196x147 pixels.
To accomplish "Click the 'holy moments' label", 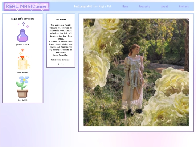I will pos(23,73).
